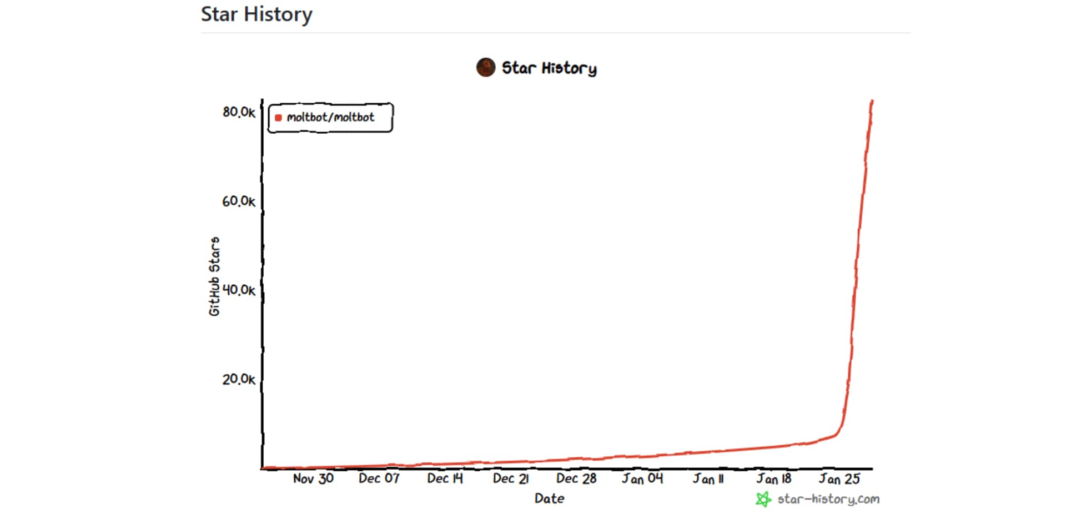1066x519 pixels.
Task: Click the top-left Star History page heading
Action: pos(257,14)
